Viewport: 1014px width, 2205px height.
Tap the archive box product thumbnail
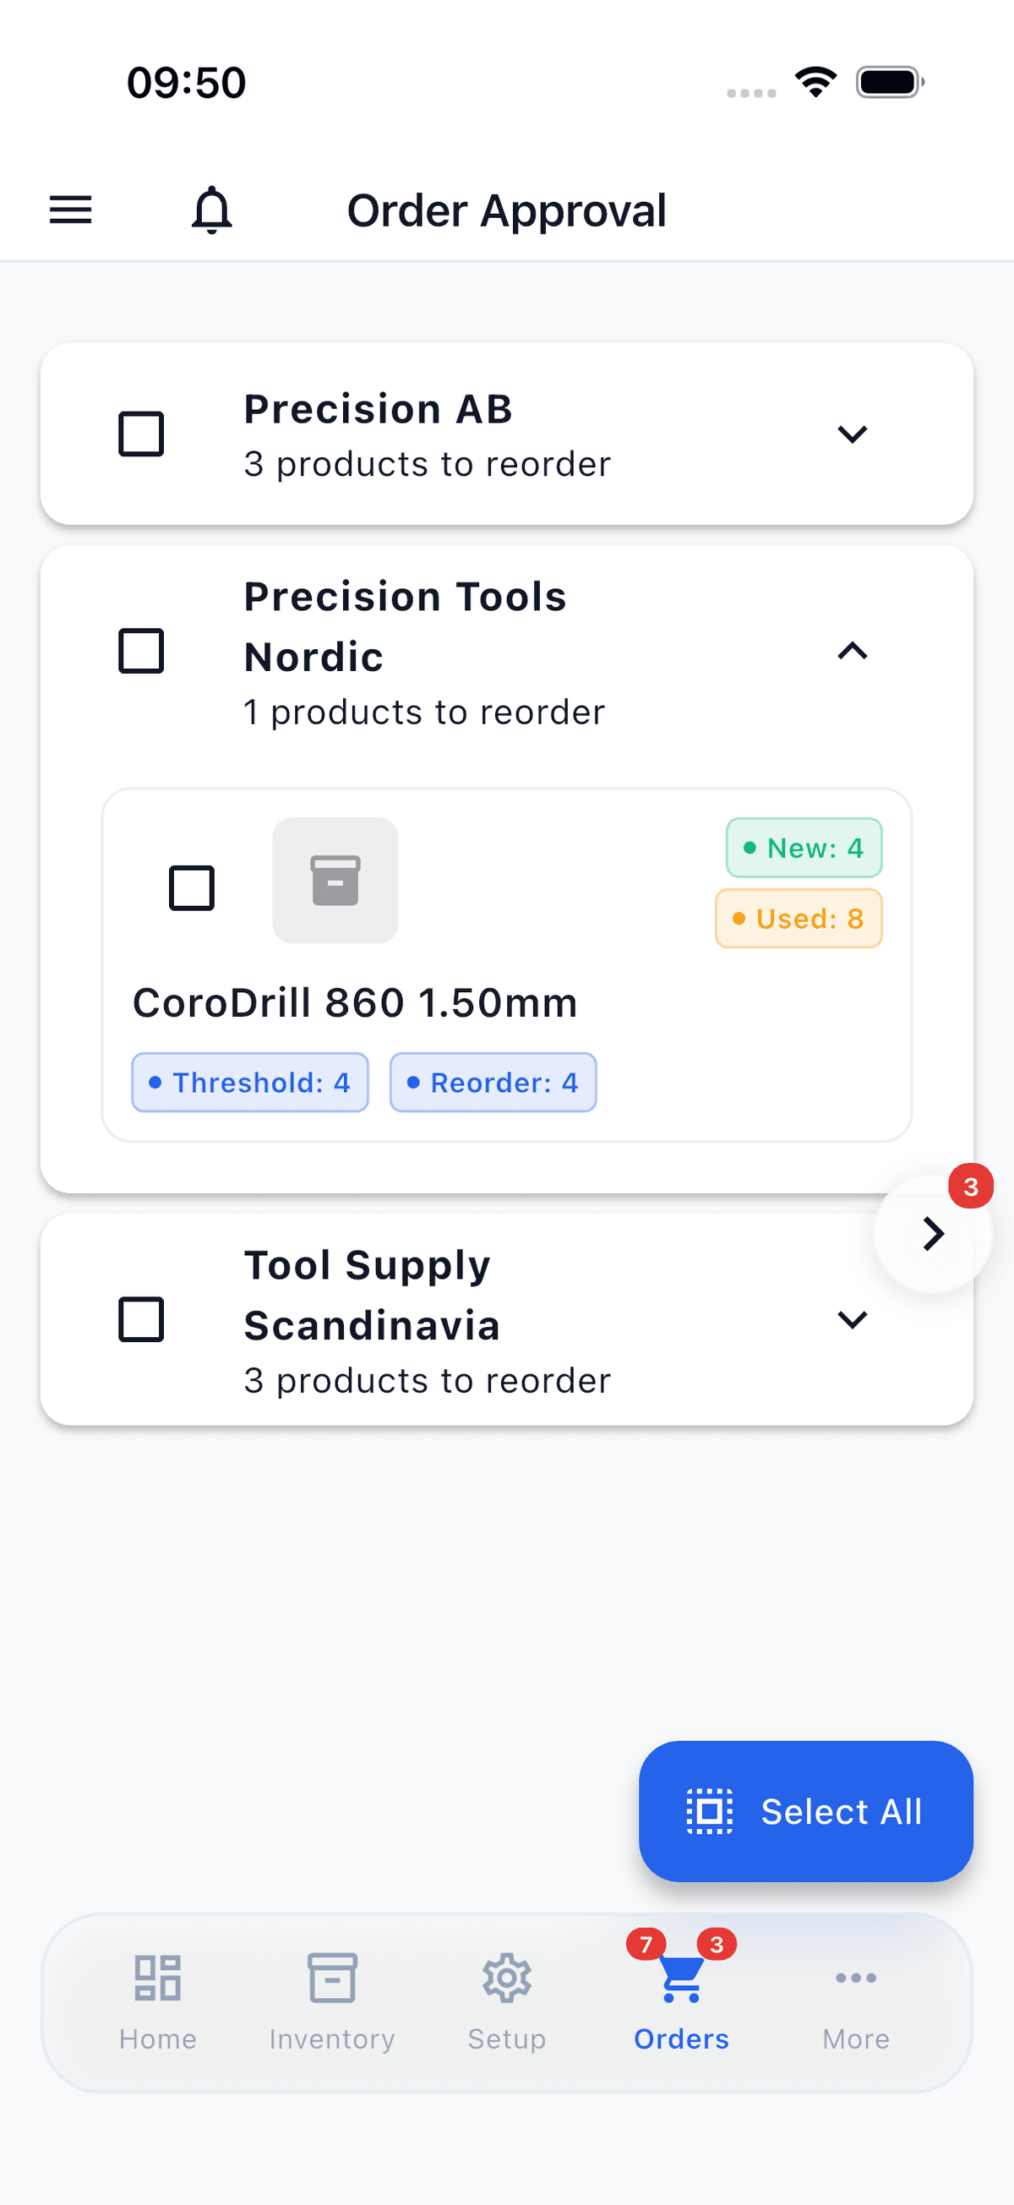pyautogui.click(x=335, y=880)
